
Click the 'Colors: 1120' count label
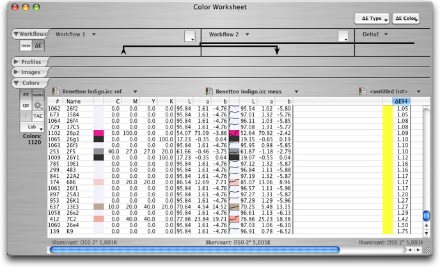tap(32, 139)
